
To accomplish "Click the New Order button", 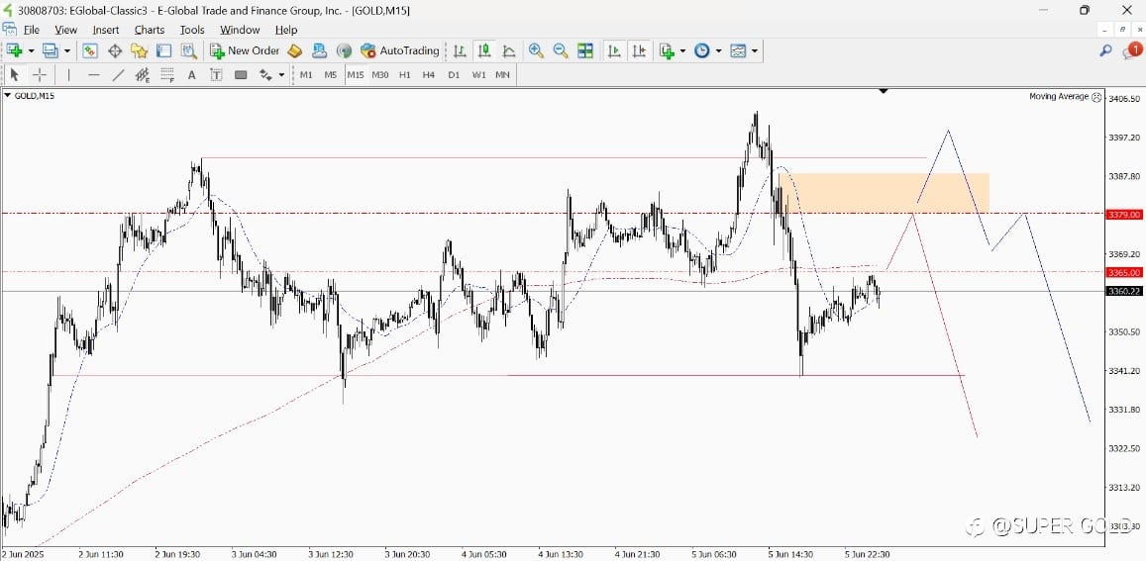I will 245,50.
